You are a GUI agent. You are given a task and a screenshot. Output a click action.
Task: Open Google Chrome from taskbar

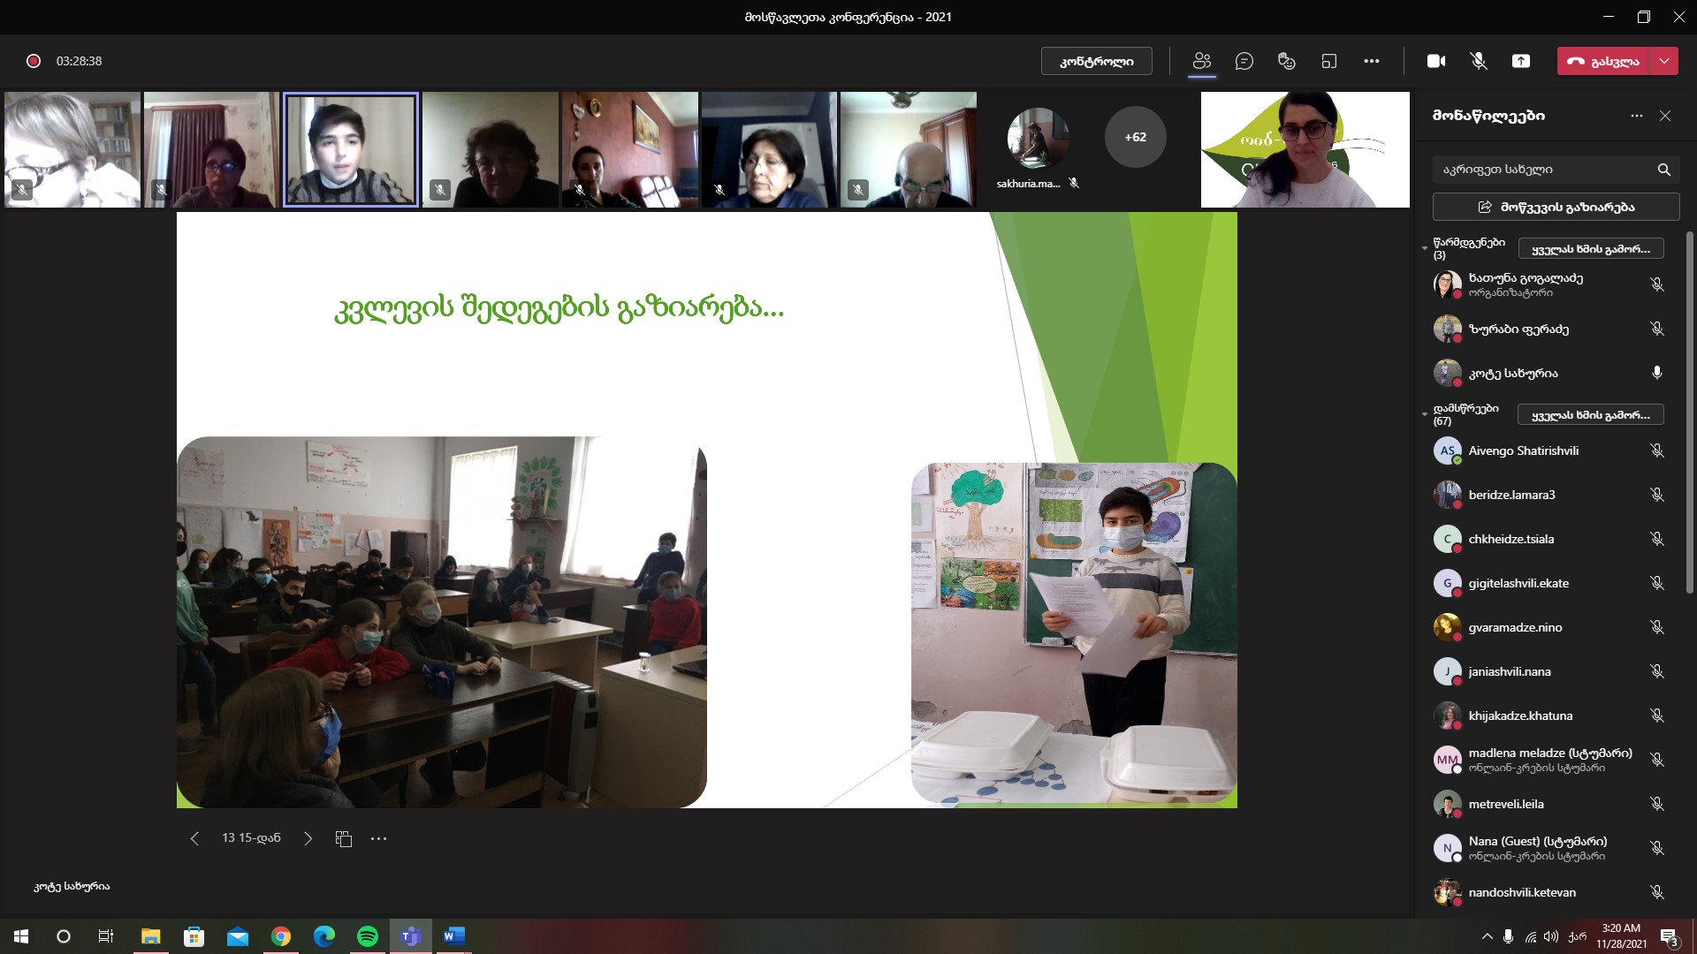pos(281,936)
